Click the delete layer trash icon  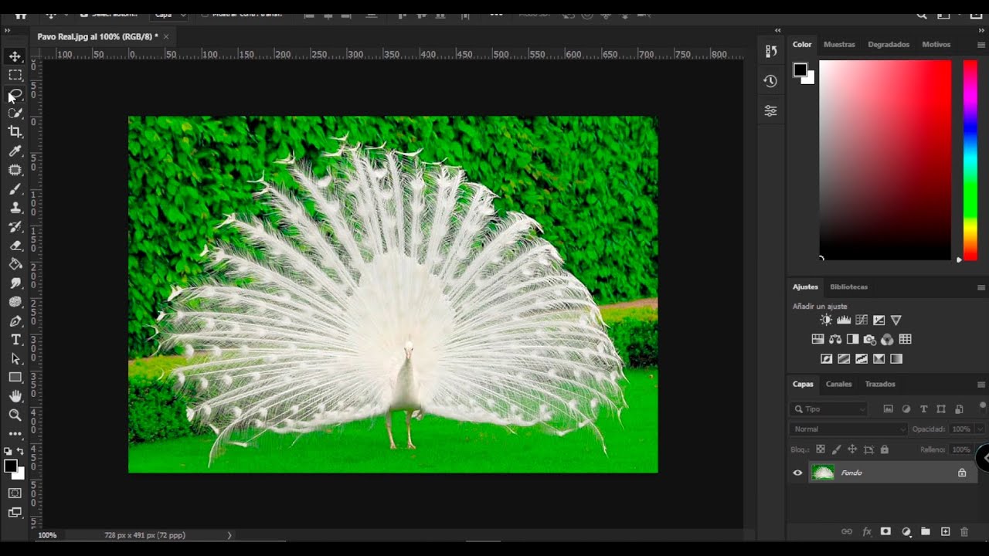click(964, 532)
